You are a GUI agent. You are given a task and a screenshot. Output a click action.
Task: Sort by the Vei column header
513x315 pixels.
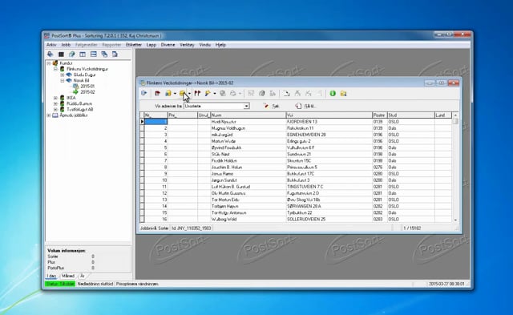pos(329,115)
